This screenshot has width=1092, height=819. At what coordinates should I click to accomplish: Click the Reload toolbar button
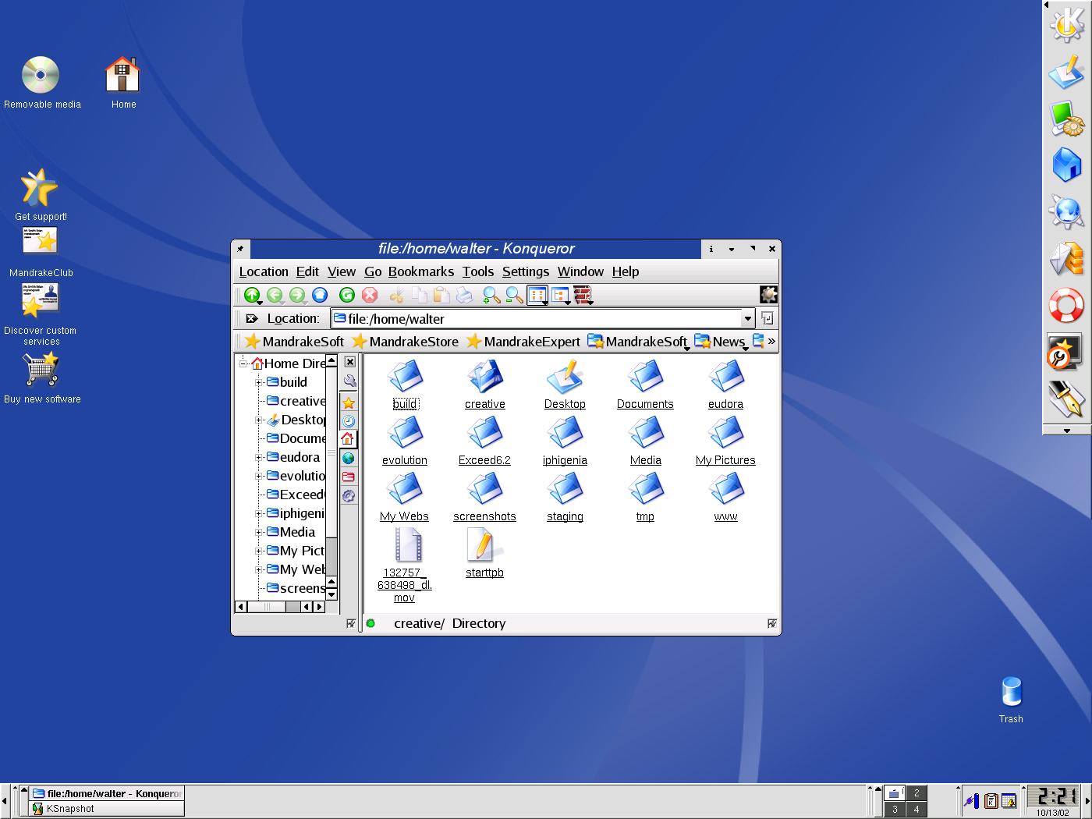click(x=347, y=295)
